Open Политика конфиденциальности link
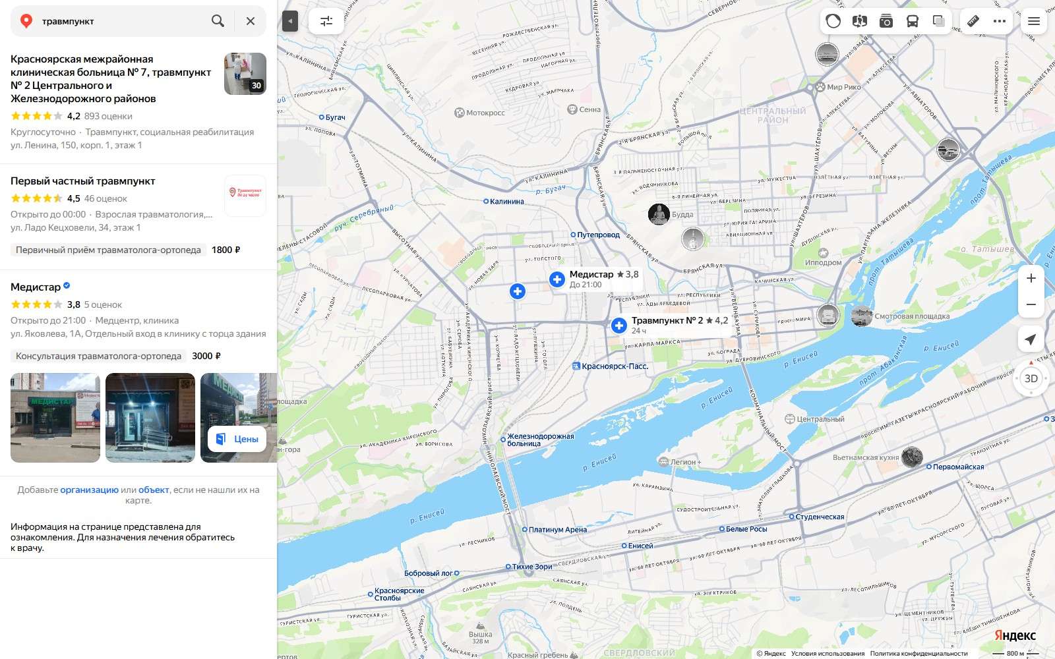Viewport: 1055px width, 659px height. click(919, 654)
